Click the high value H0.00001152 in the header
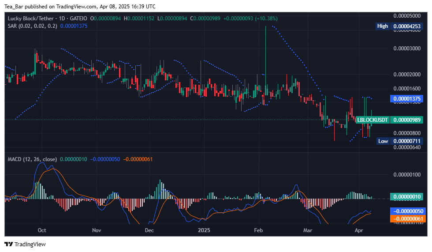Screen dimensions: 432x252 [x=139, y=19]
